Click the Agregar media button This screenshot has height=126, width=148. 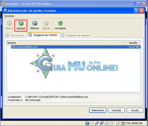[21, 26]
